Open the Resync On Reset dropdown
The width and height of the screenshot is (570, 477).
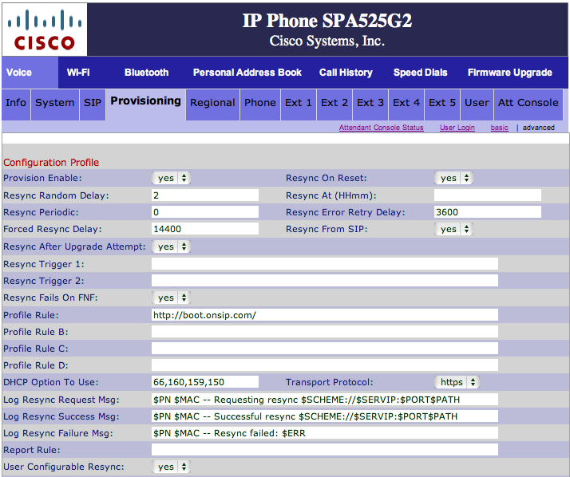click(453, 178)
